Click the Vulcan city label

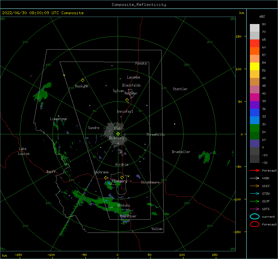pyautogui.click(x=157, y=229)
